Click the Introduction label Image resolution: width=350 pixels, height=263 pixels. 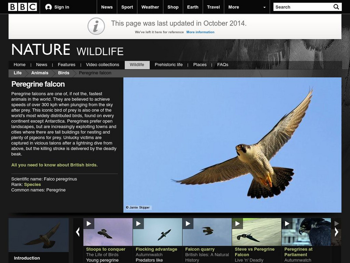point(27,258)
